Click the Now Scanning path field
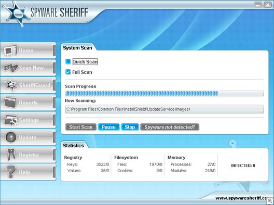 (x=165, y=109)
